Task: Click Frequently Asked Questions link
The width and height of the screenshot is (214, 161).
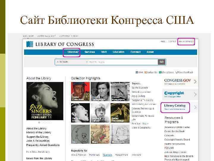Action: click(x=43, y=145)
